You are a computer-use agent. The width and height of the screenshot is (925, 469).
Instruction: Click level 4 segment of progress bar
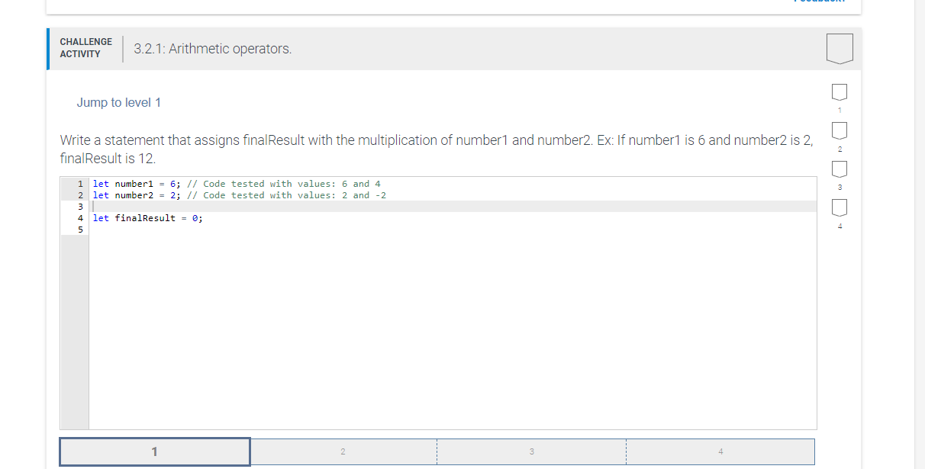pos(720,451)
